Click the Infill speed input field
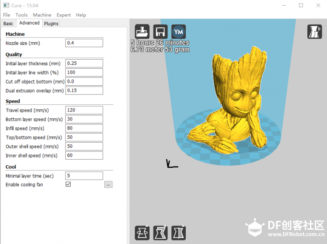The height and width of the screenshot is (244, 327). tap(84, 128)
